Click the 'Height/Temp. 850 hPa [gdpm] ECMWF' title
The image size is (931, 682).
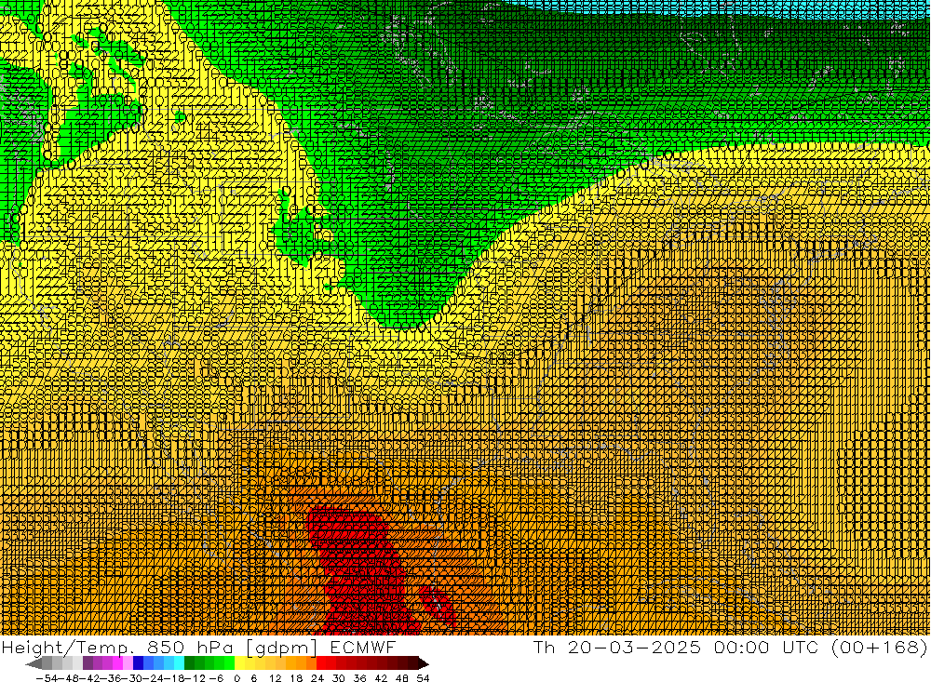pos(198,647)
